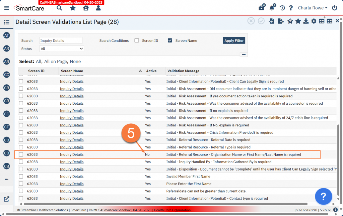This screenshot has width=343, height=216.
Task: Sort by the Screen Name column header
Action: click(x=72, y=71)
